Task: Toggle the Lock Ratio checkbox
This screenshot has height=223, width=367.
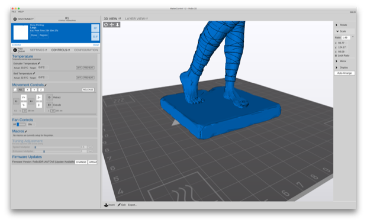Action: (336, 56)
